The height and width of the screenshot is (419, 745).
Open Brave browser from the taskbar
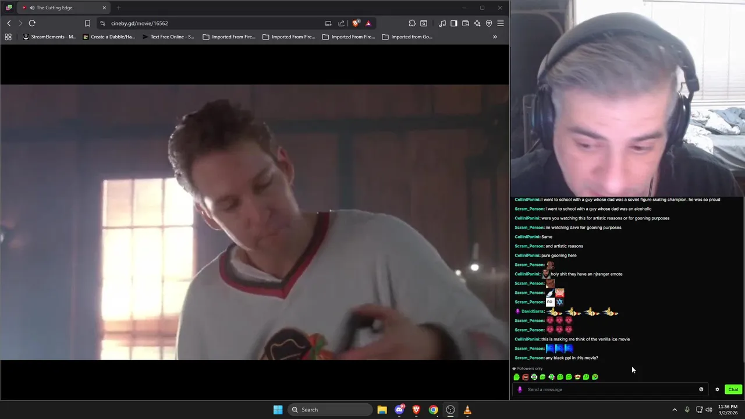416,410
